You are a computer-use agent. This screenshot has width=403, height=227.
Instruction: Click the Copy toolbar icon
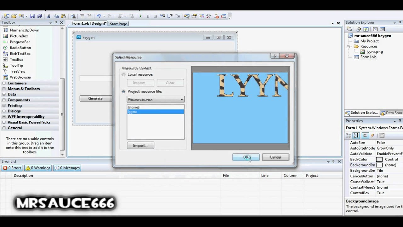coord(56,16)
